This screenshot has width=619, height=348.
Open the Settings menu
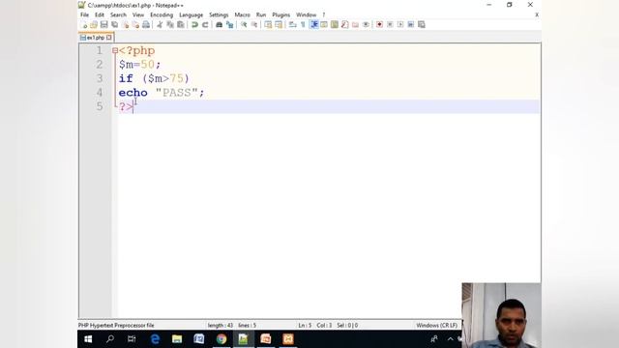[219, 15]
